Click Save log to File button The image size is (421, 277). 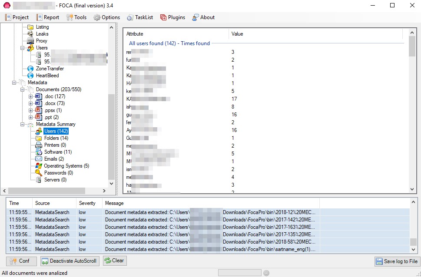397,261
